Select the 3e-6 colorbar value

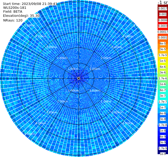click(x=163, y=72)
